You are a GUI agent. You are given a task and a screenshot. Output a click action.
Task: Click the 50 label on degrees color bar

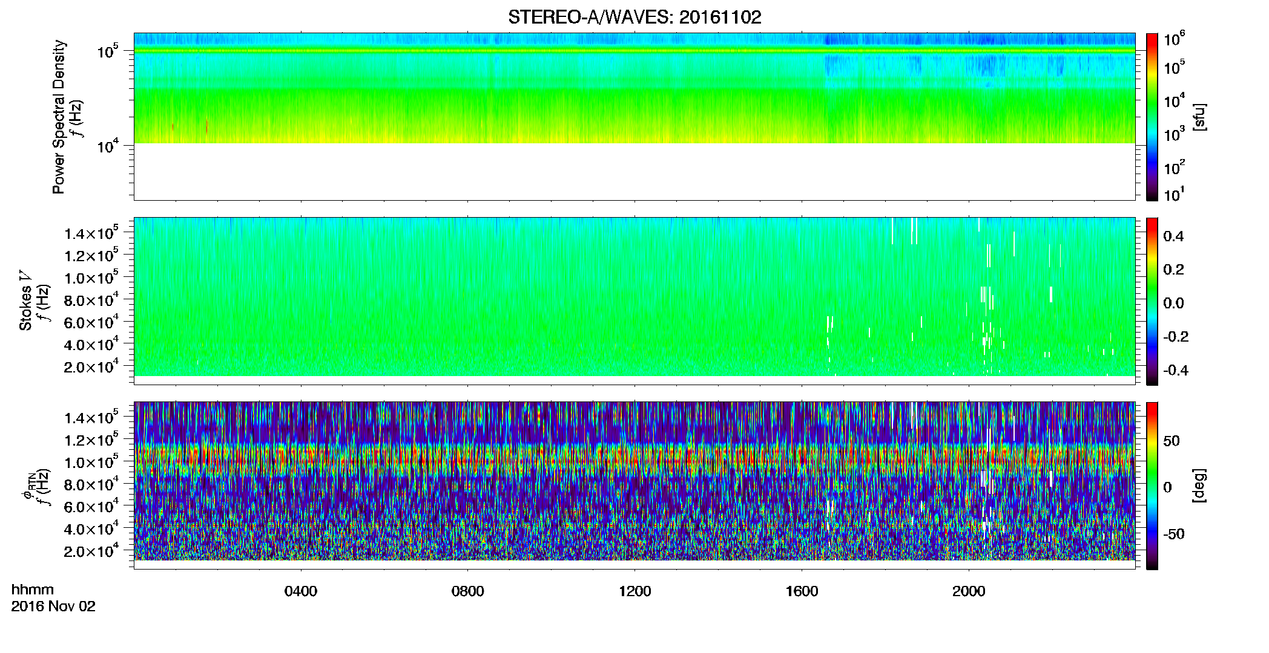pos(1172,441)
